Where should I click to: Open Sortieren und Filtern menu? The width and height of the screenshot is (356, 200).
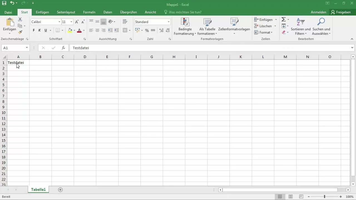click(301, 27)
